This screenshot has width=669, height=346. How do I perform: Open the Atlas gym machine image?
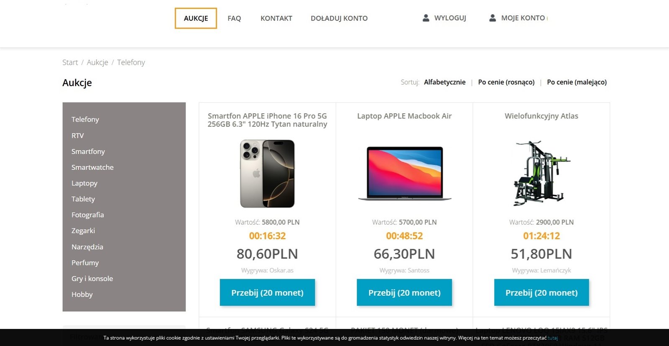(x=541, y=173)
